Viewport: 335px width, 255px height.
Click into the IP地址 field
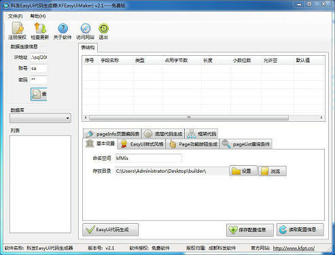point(39,57)
